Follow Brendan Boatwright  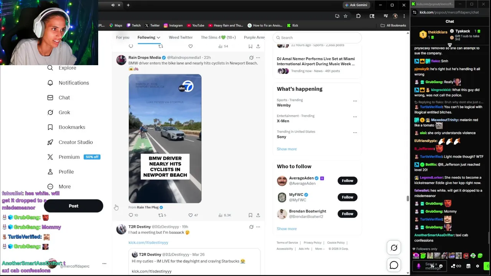348,214
